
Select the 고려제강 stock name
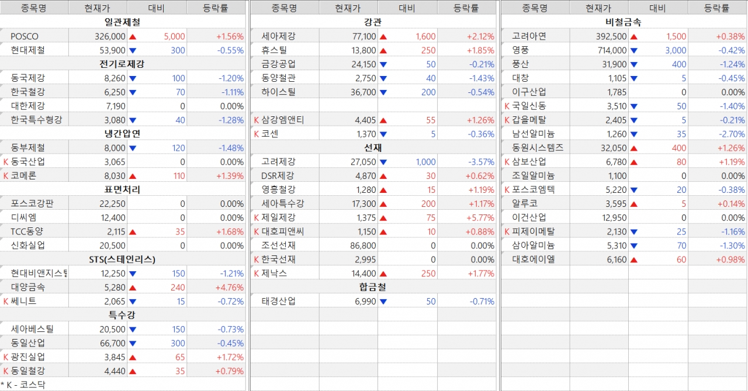pyautogui.click(x=278, y=162)
